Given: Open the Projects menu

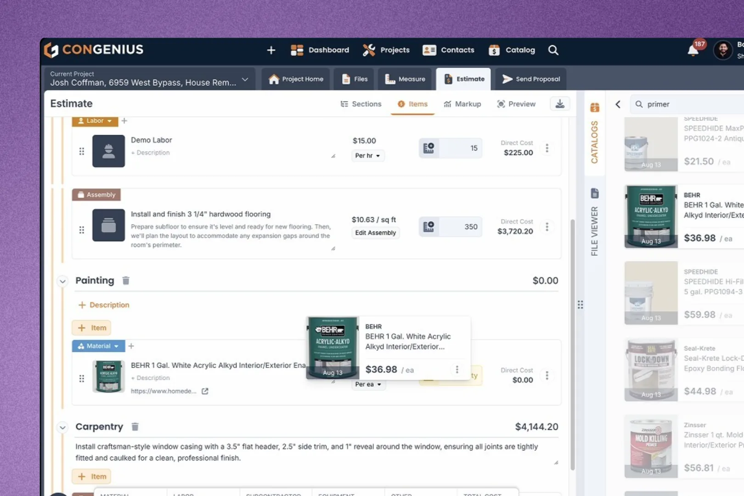Looking at the screenshot, I should click(386, 50).
